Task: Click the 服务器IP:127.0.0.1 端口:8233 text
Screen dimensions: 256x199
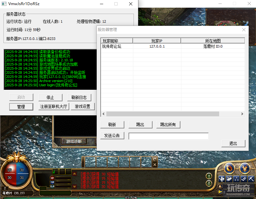Action: coord(31,39)
